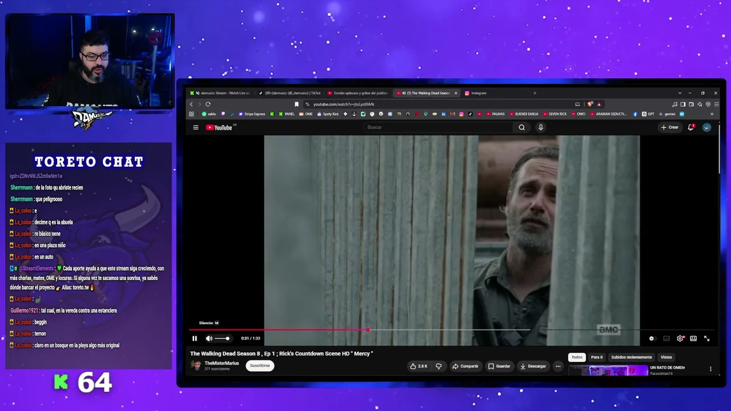Open the GPT bookmark
Screen dimensions: 731x411
[x=648, y=114]
